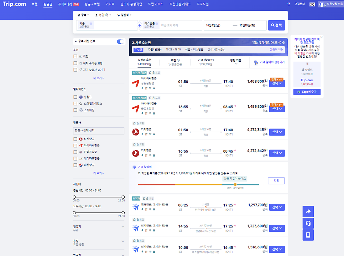Toggle the 왕복 개별 선택 switch

click(120, 41)
